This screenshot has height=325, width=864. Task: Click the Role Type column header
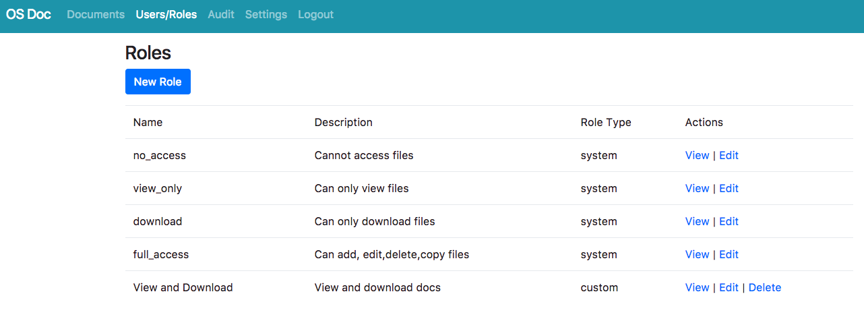point(606,122)
